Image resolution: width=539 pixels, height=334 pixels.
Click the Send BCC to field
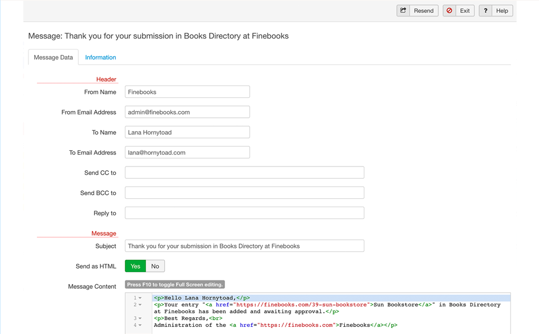click(245, 193)
